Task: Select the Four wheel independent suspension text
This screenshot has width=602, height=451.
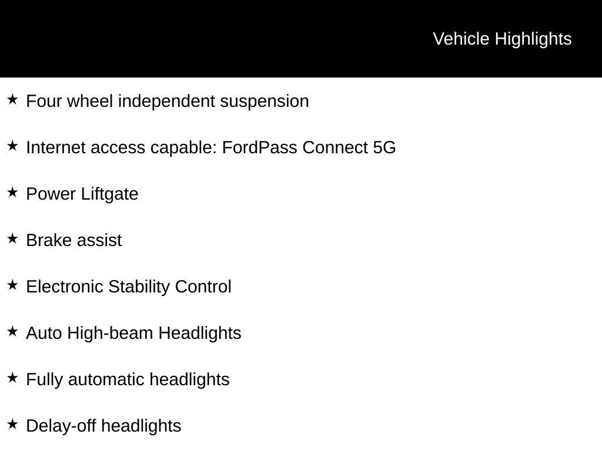Action: pyautogui.click(x=168, y=101)
